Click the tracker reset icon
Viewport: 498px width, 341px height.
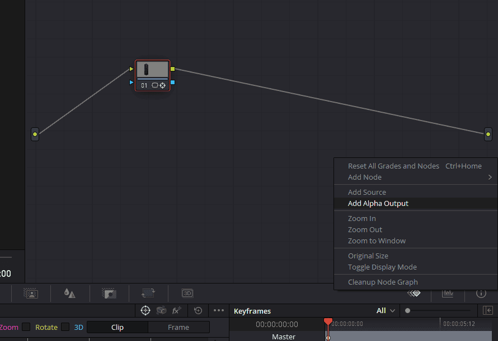pos(198,310)
